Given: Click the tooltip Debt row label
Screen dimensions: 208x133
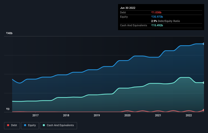Looking at the screenshot, I should click(123, 12).
